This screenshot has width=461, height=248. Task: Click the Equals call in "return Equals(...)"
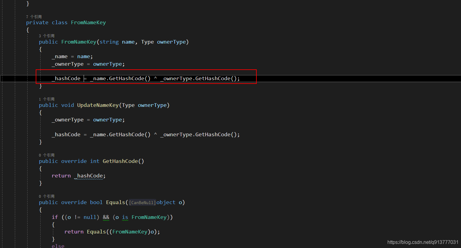pyautogui.click(x=96, y=232)
